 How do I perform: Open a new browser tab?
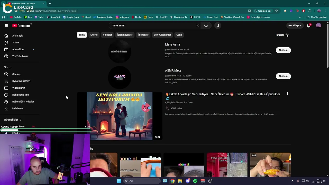50,4
